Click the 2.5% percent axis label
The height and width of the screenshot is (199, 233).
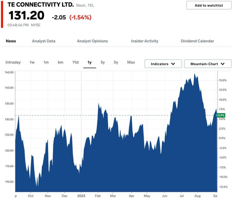tap(222, 128)
